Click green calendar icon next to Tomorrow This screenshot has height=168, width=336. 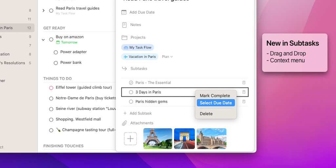[x=58, y=42]
